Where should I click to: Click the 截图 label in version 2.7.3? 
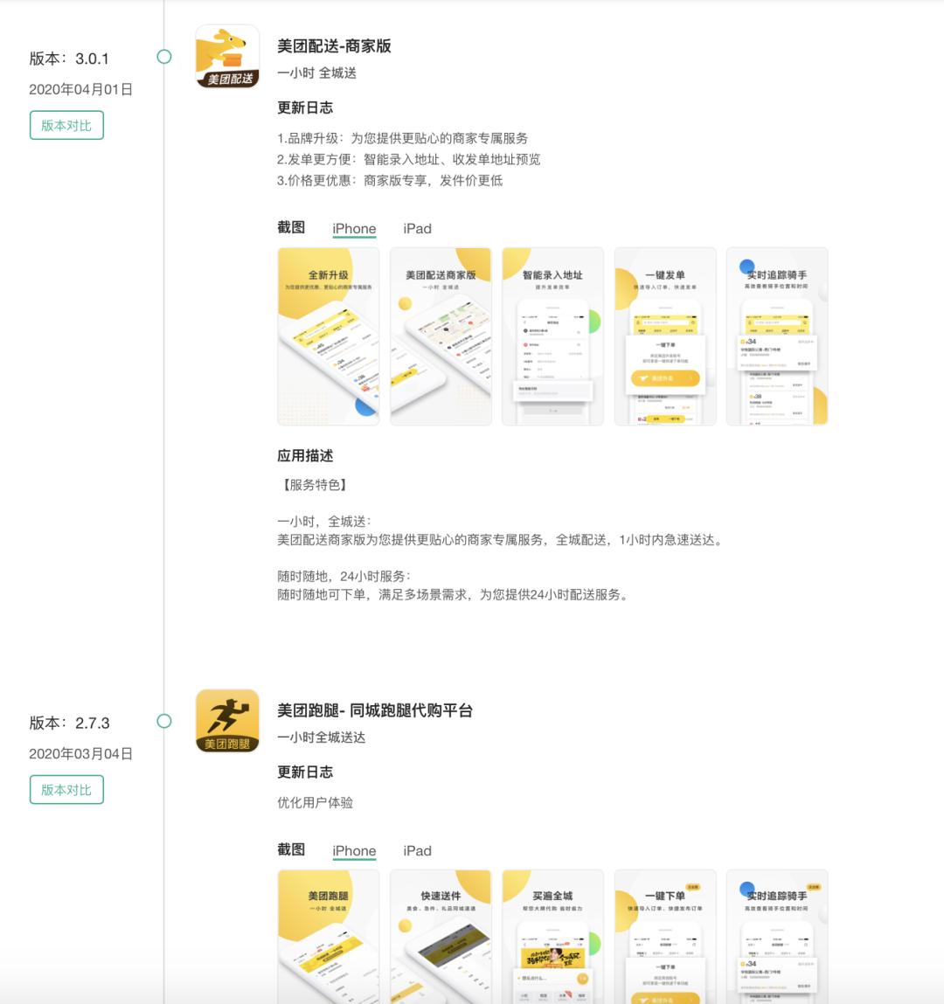point(291,849)
